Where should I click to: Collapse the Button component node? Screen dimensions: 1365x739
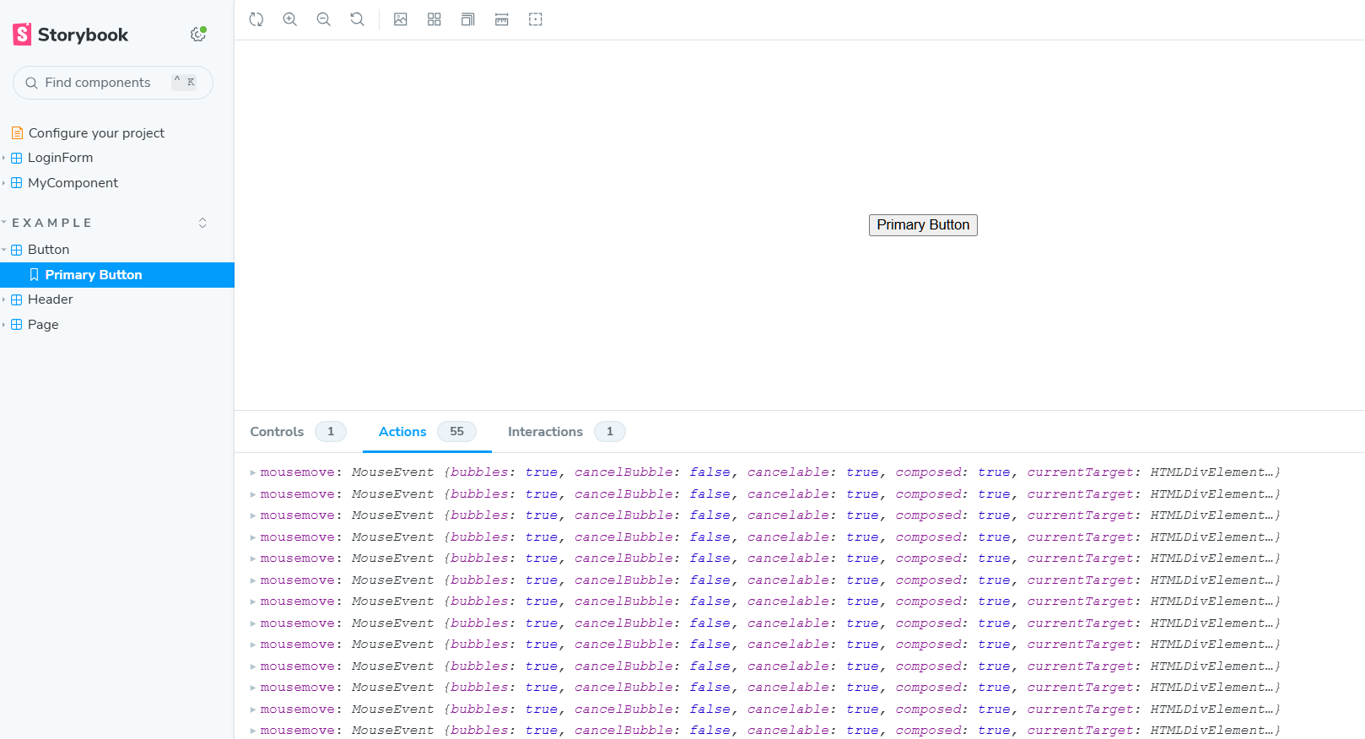pos(48,250)
